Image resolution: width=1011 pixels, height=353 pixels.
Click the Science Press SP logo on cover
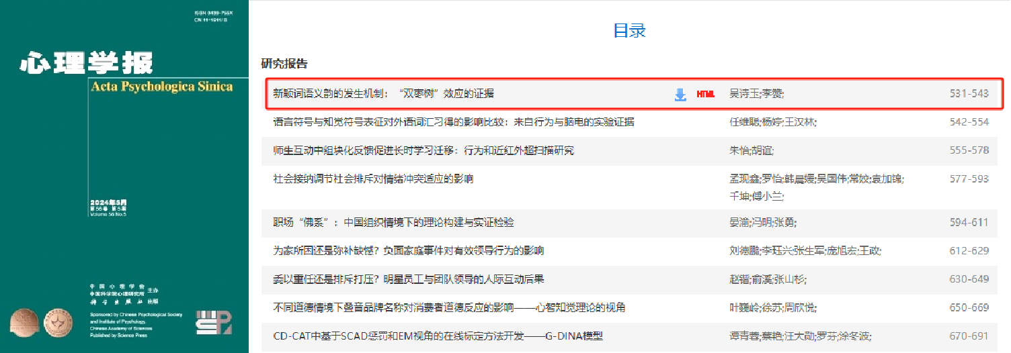[x=213, y=322]
